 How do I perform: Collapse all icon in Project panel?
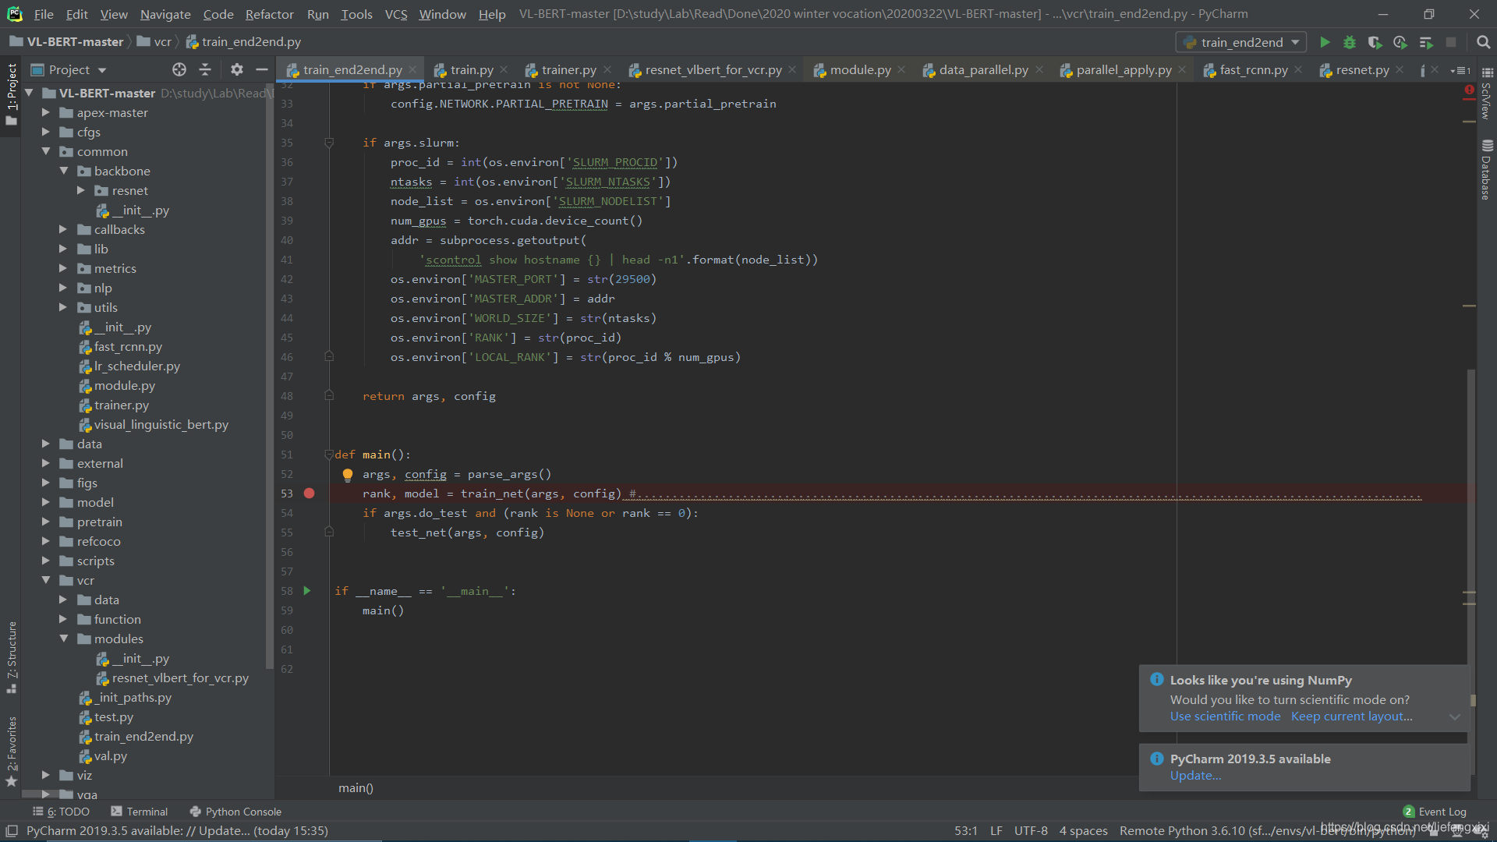coord(205,69)
